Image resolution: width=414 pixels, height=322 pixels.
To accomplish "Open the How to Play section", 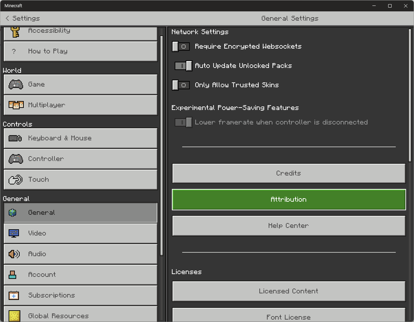I will click(80, 51).
